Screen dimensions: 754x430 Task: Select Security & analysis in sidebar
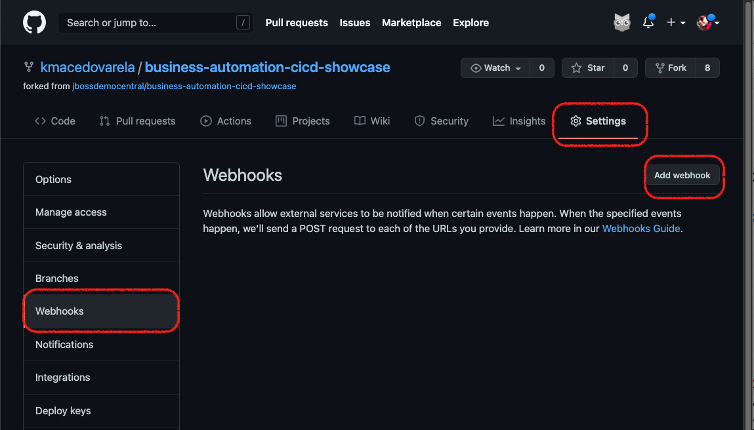(102, 245)
